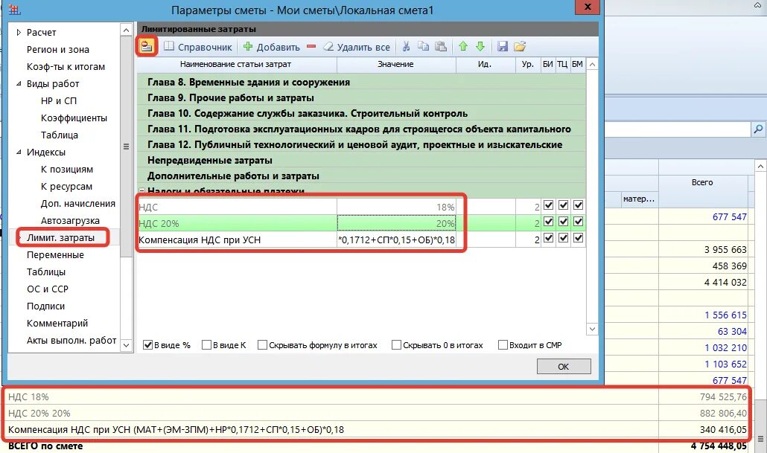The image size is (767, 453).
Task: Open 'ОС и ССР' tree item
Action: point(48,289)
